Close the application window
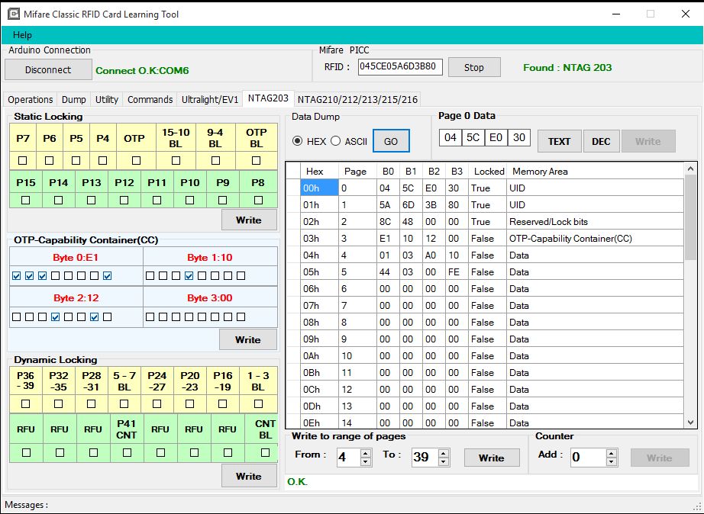This screenshot has width=704, height=514. tap(686, 14)
